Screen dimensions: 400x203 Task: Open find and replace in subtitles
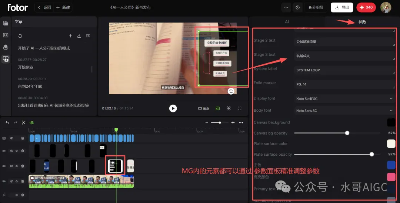(88, 36)
